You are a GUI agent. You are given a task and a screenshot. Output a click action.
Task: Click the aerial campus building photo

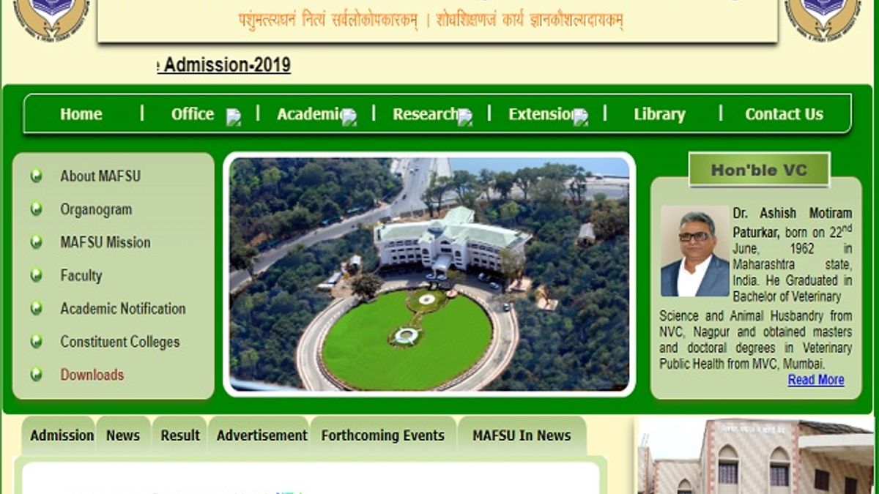click(x=429, y=274)
